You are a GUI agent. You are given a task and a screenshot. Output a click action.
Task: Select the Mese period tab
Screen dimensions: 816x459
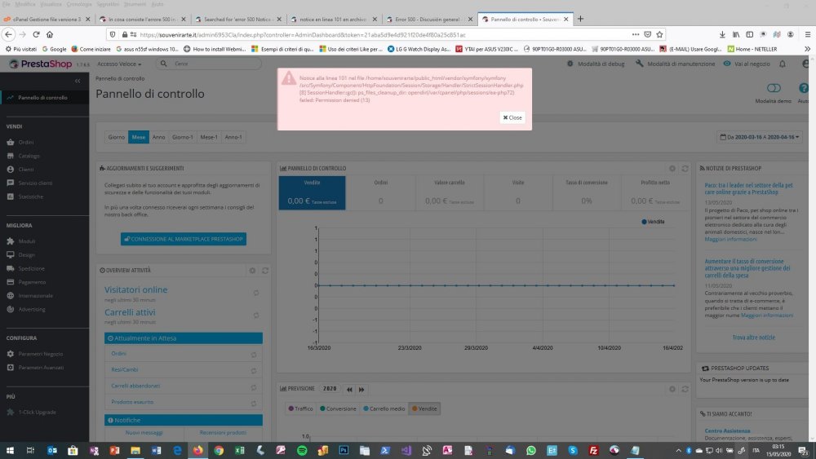[x=139, y=137]
